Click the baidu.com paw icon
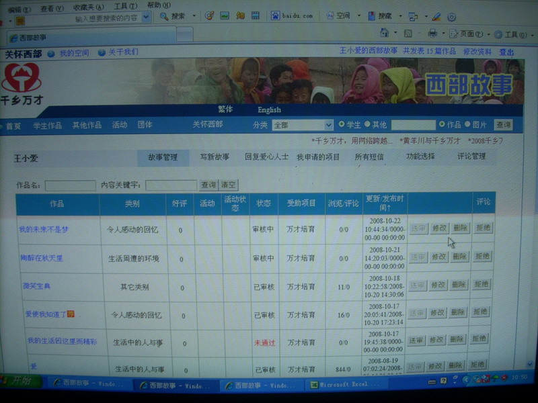 [x=275, y=15]
